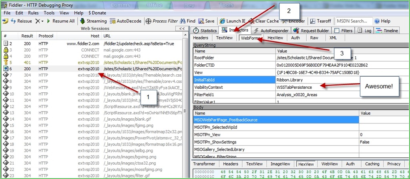The width and height of the screenshot is (410, 179).
Task: Click FolderCTID value cell
Action: [x=342, y=65]
